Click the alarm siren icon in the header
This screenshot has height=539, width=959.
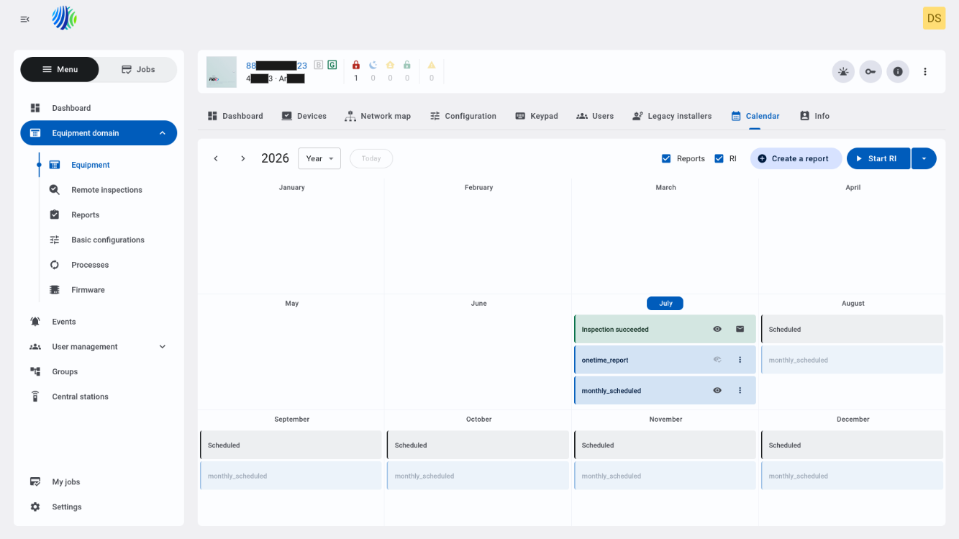(x=843, y=72)
